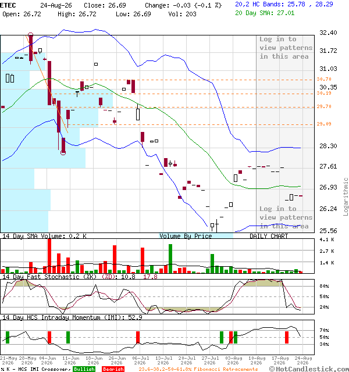Click the 24-Aug 2026 date label
The image size is (349, 372).
[303, 360]
